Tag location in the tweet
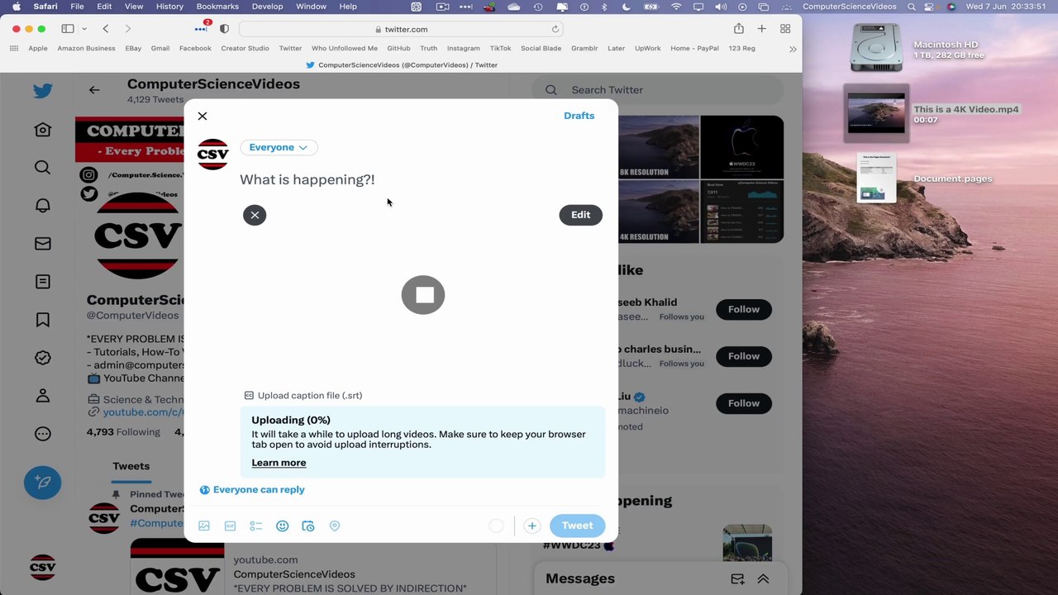This screenshot has width=1058, height=595. pyautogui.click(x=335, y=526)
